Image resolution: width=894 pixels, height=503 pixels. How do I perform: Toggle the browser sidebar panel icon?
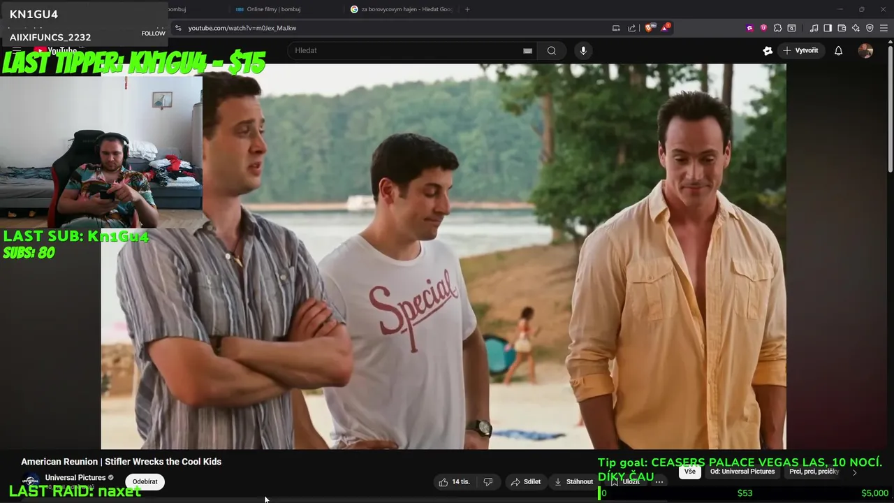(828, 28)
